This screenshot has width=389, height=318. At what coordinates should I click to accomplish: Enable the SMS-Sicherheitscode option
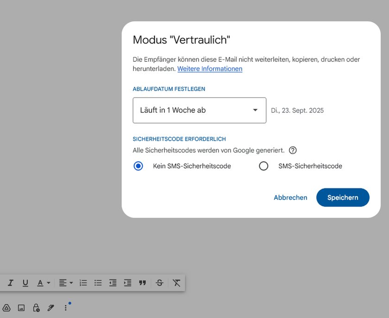pyautogui.click(x=264, y=165)
